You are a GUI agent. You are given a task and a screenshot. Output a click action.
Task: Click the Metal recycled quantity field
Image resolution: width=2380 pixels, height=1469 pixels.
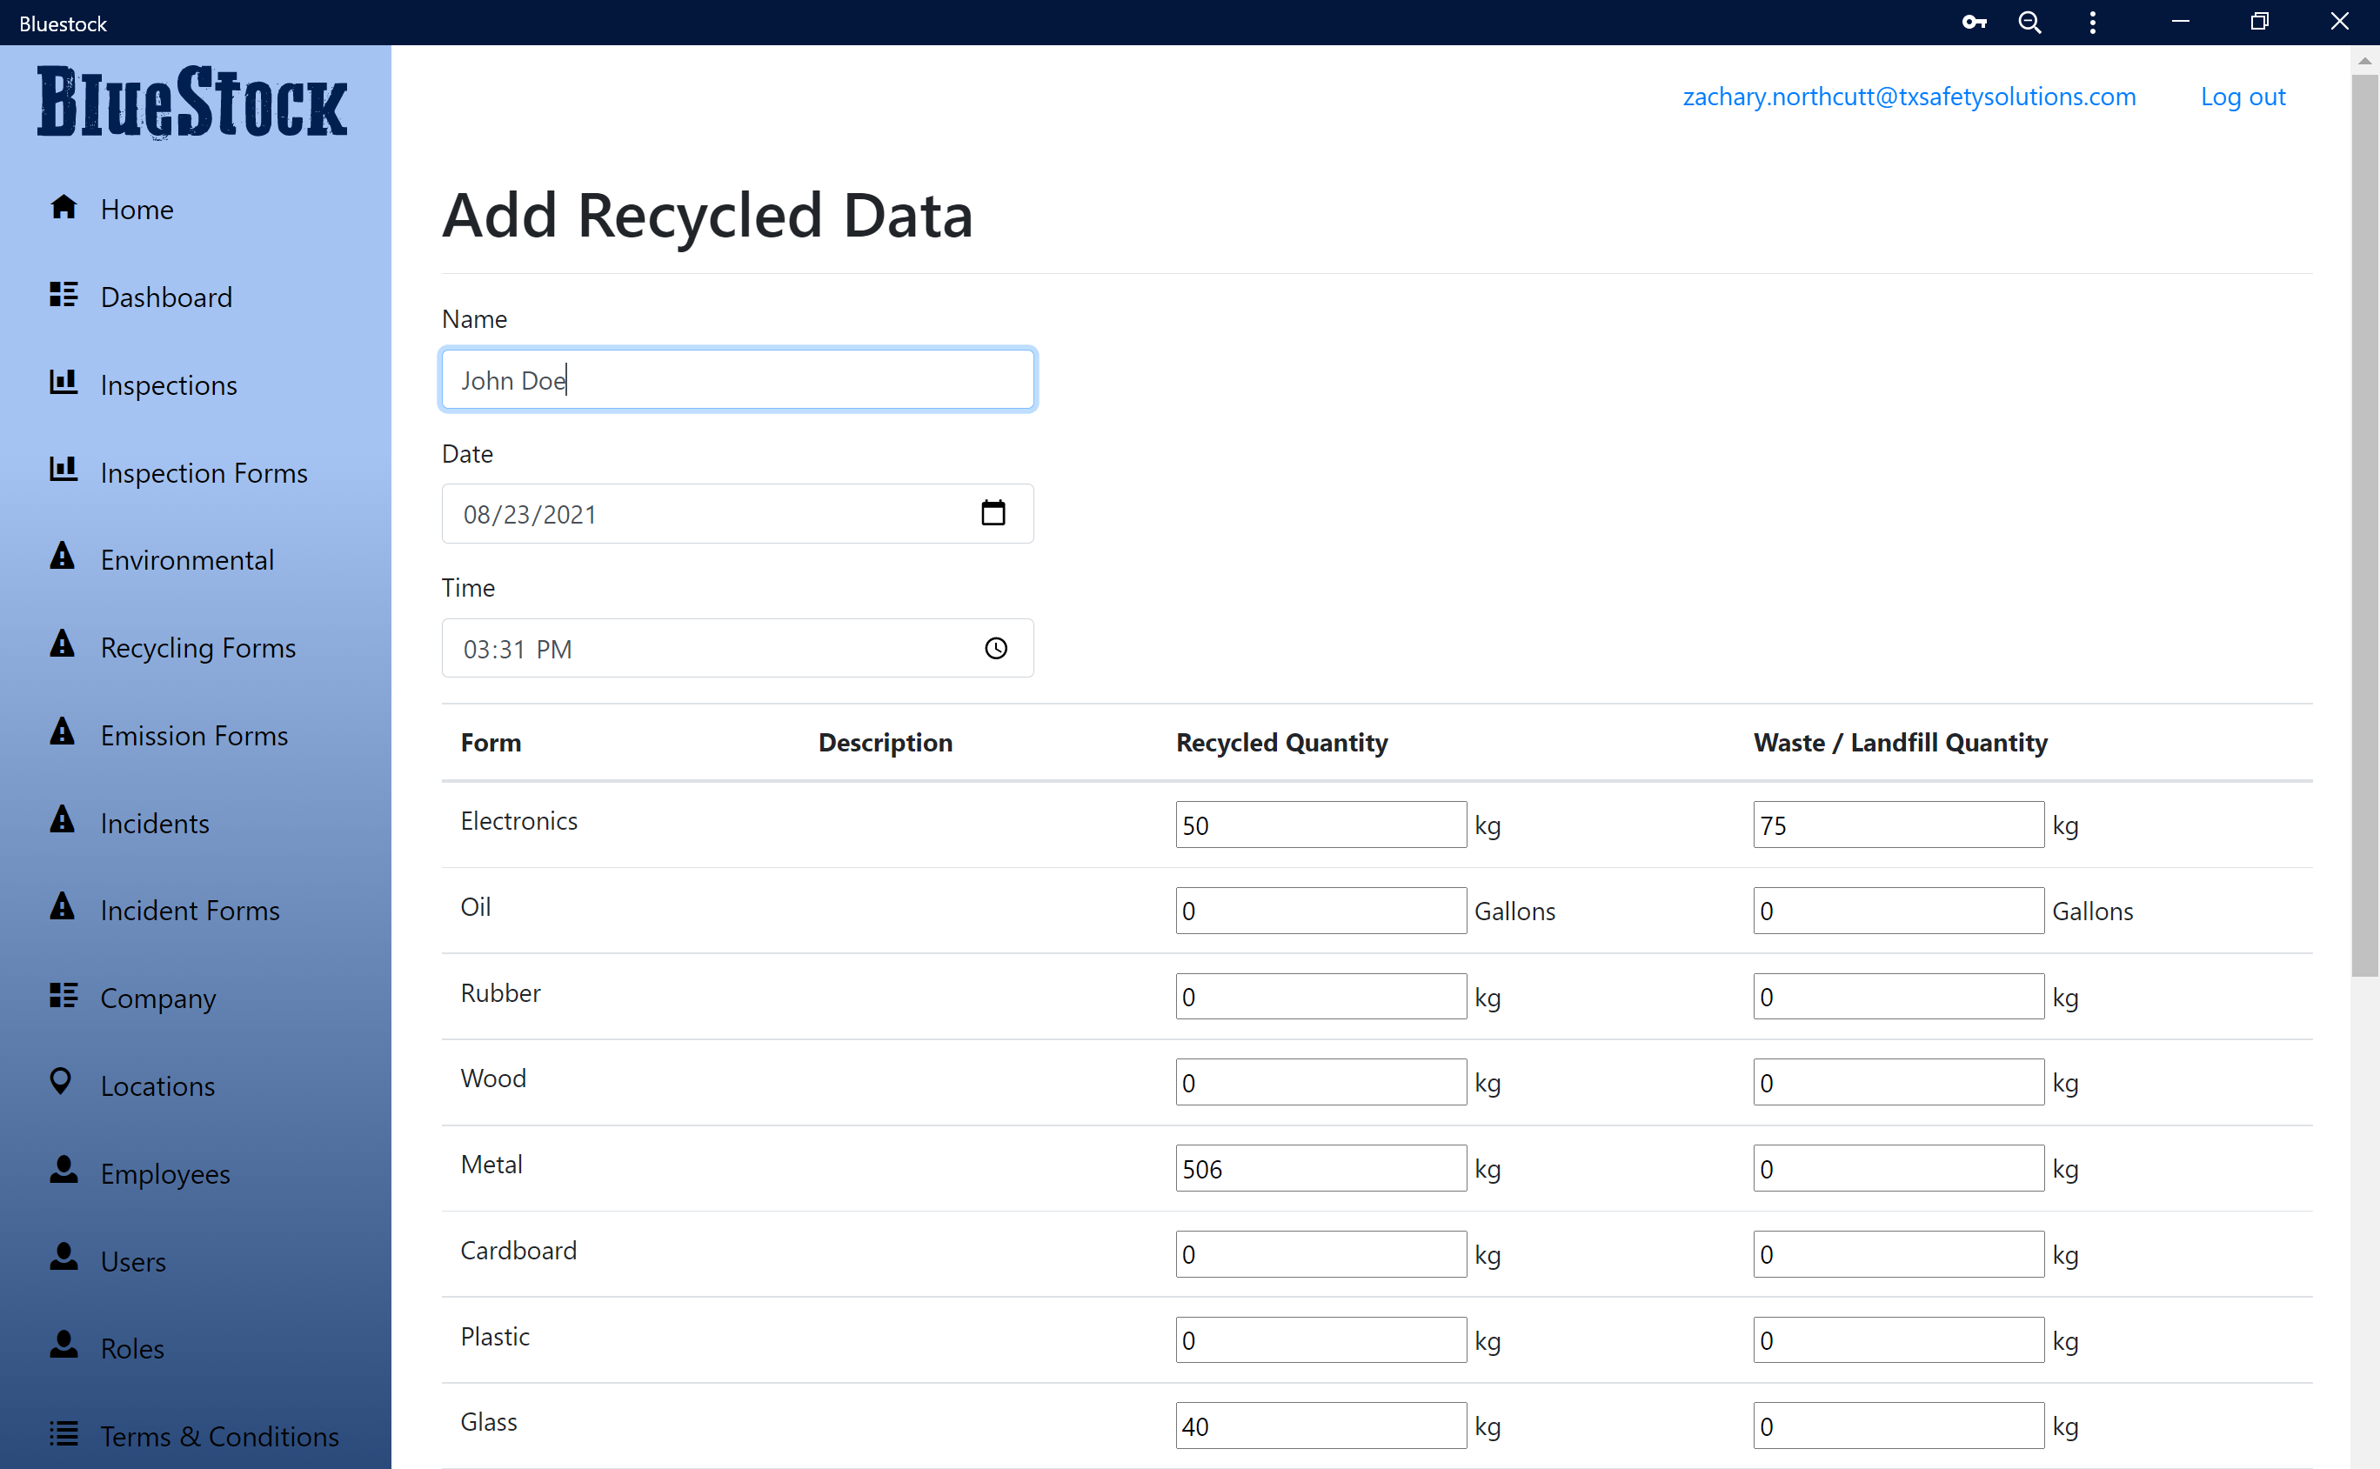click(1320, 1168)
